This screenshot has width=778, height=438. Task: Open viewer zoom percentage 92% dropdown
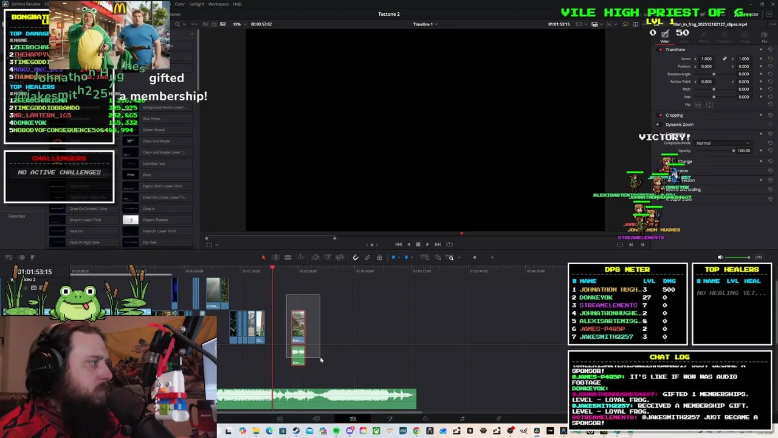click(241, 24)
